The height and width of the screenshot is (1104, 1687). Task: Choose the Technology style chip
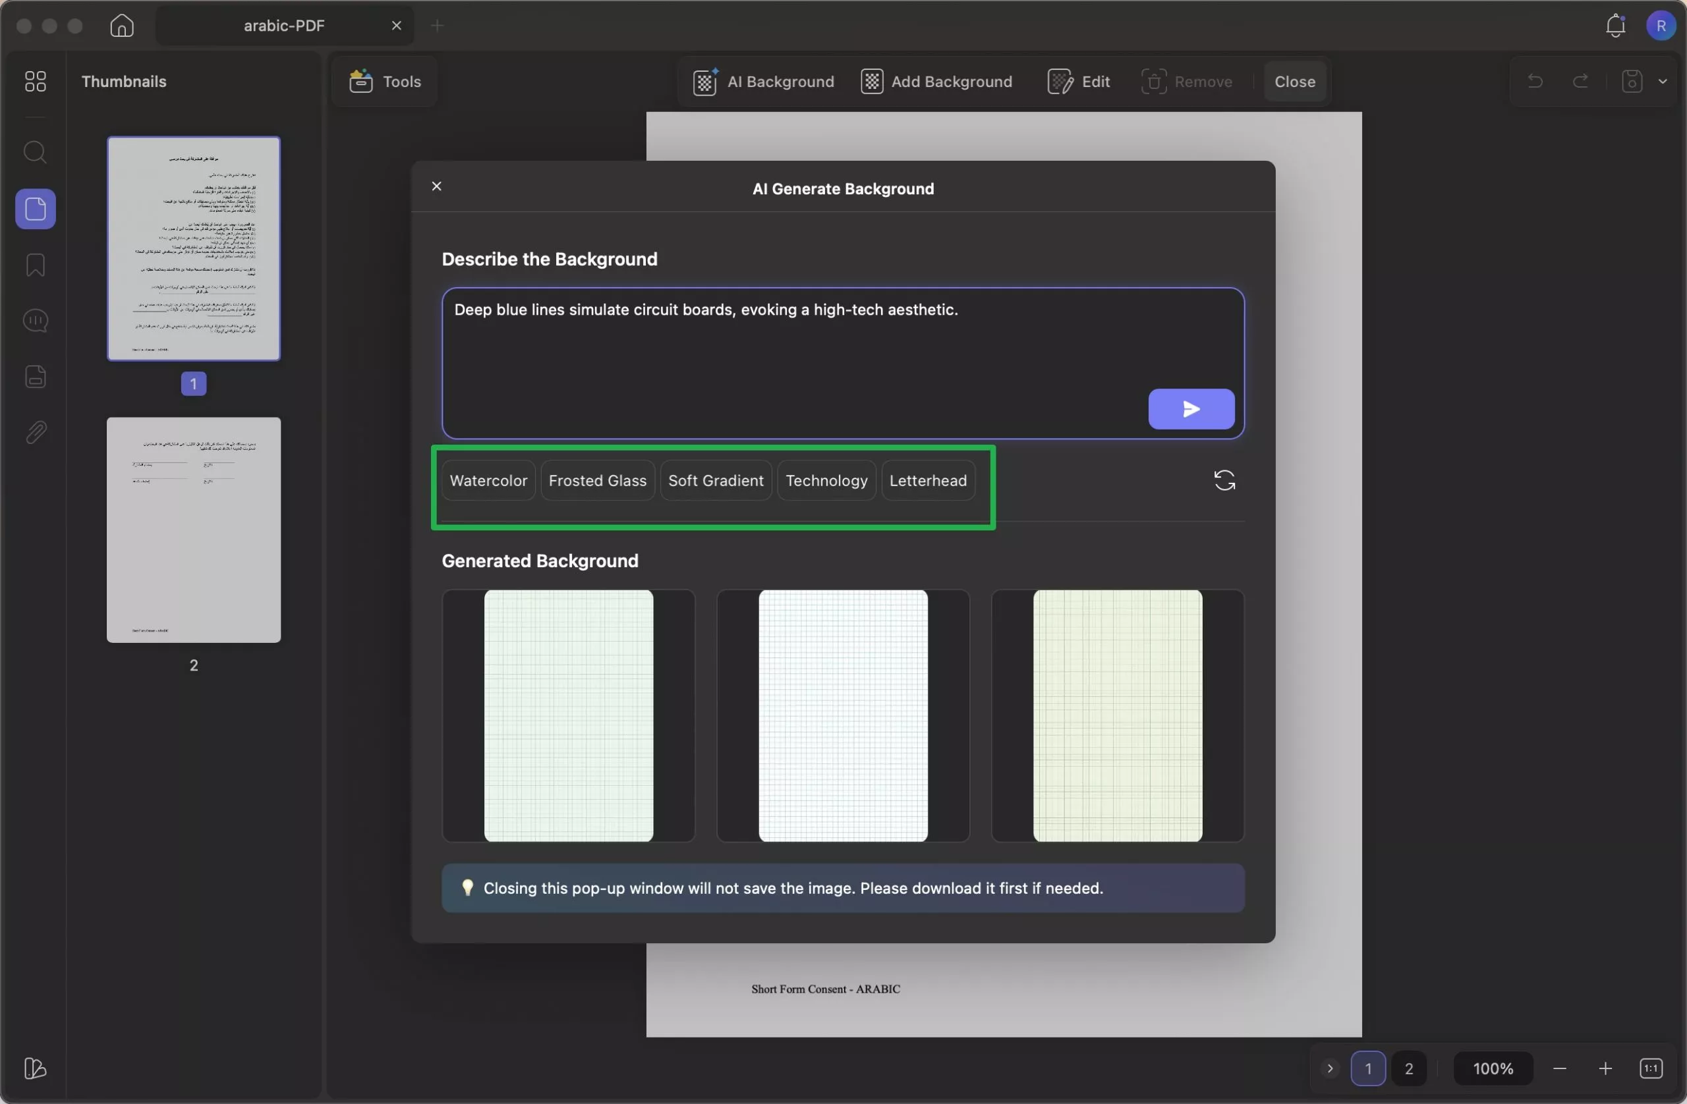(826, 480)
